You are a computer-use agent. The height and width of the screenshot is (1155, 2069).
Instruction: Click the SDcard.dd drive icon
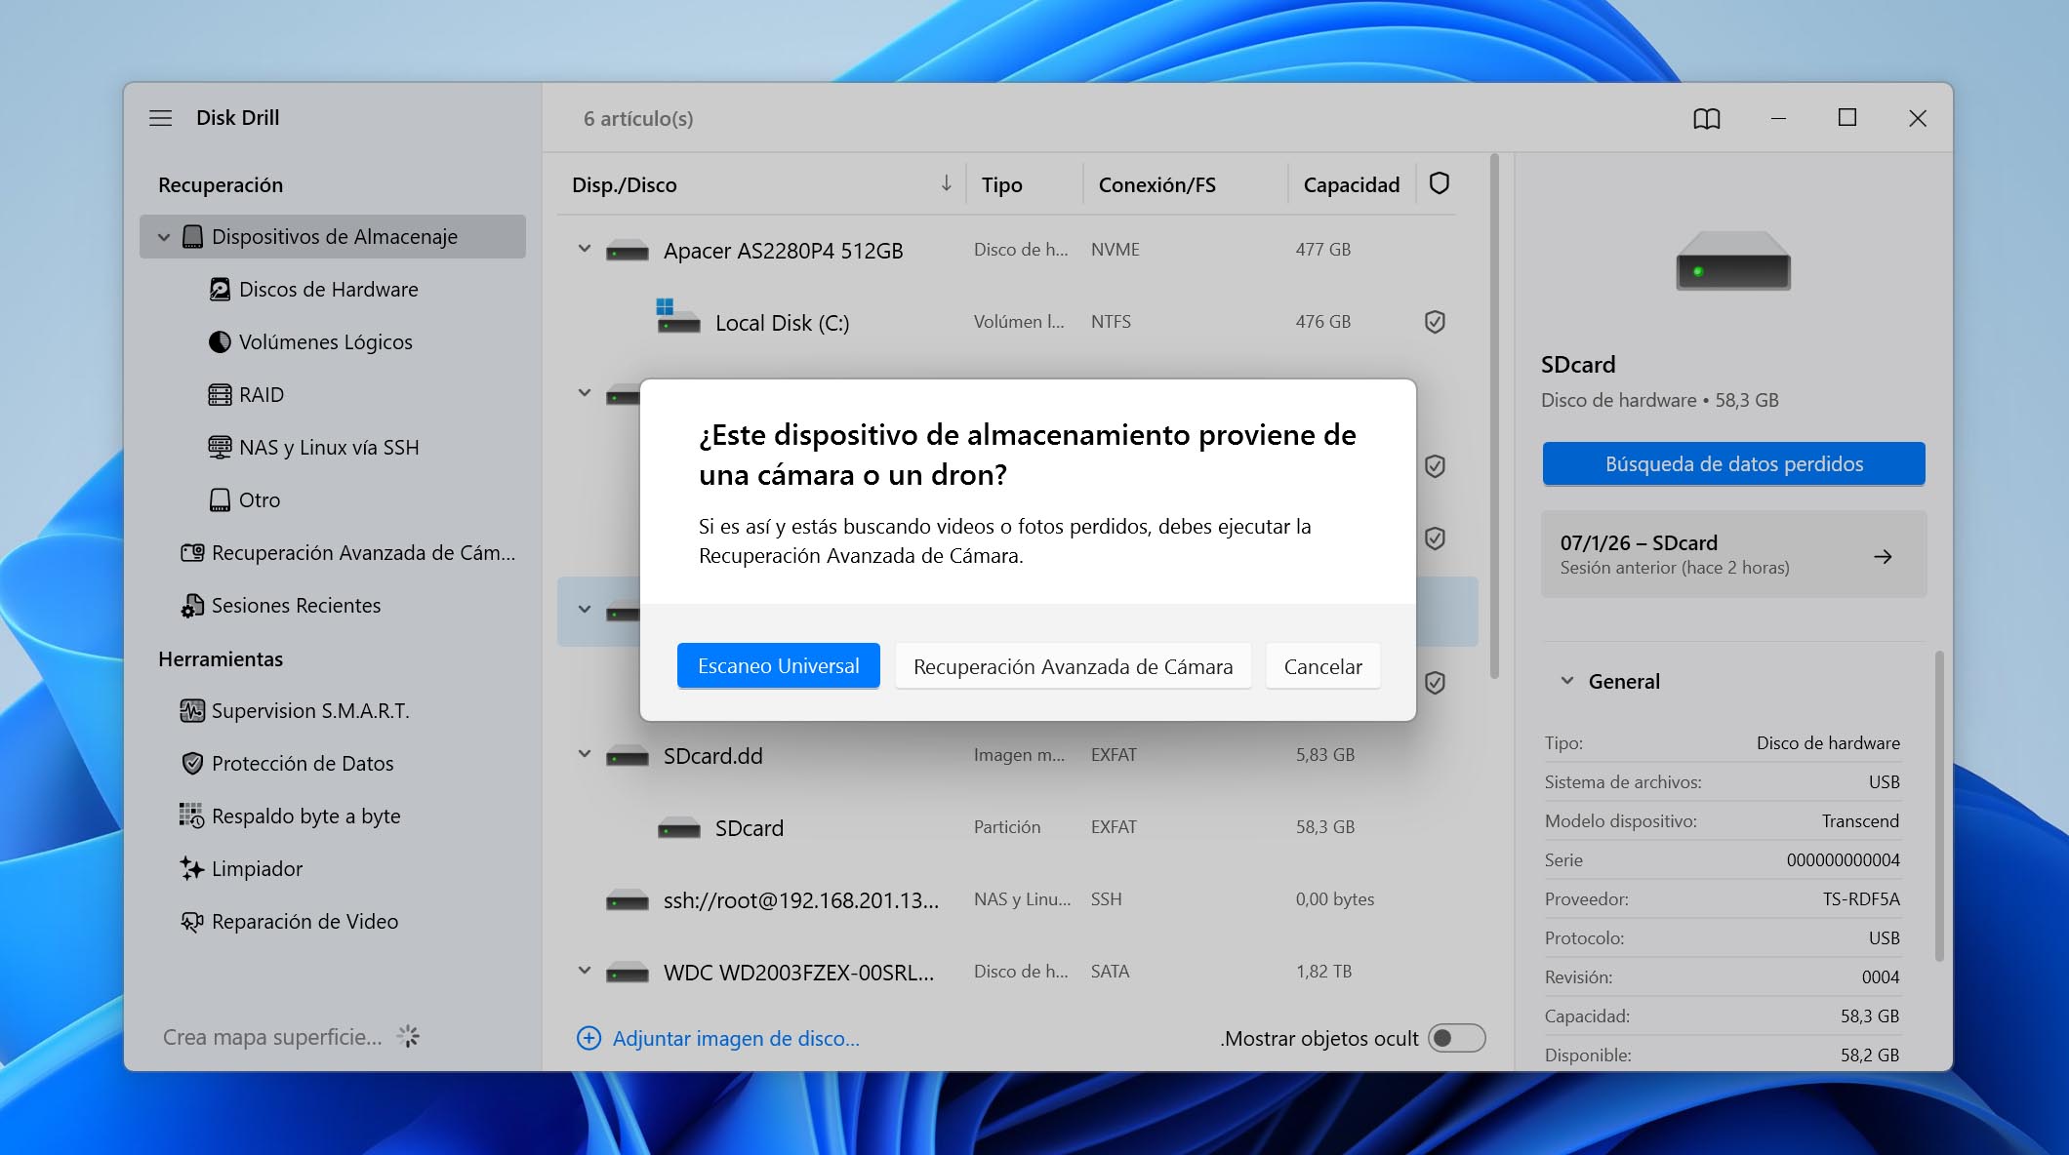coord(628,757)
